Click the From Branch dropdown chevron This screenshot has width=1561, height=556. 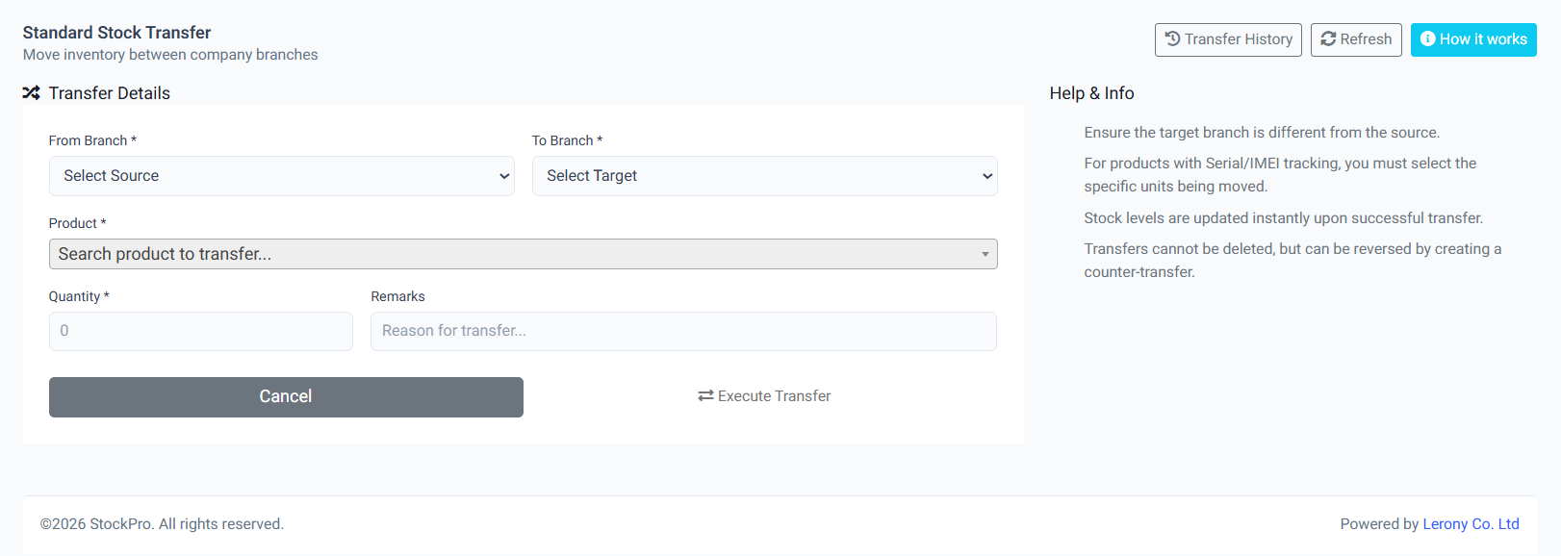pyautogui.click(x=503, y=176)
